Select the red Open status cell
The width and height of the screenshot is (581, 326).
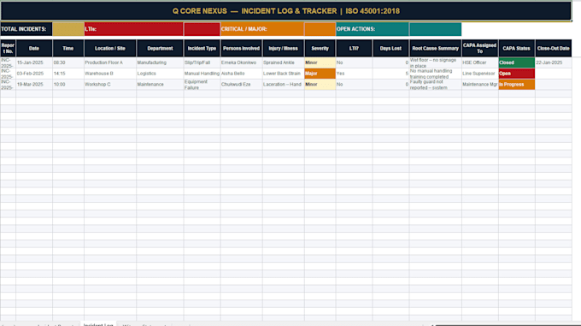point(517,74)
